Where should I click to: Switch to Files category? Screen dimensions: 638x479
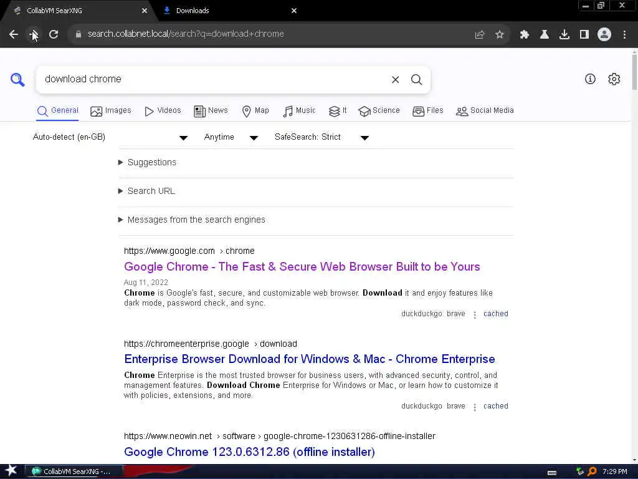[x=427, y=111]
